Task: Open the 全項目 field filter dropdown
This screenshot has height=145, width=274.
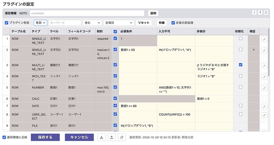Action: [119, 23]
